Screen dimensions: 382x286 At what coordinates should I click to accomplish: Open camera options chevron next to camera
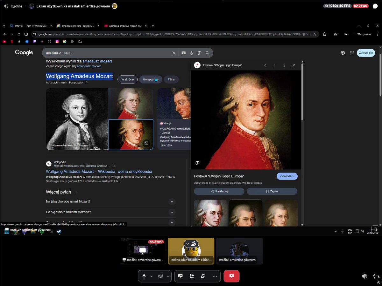(x=168, y=276)
